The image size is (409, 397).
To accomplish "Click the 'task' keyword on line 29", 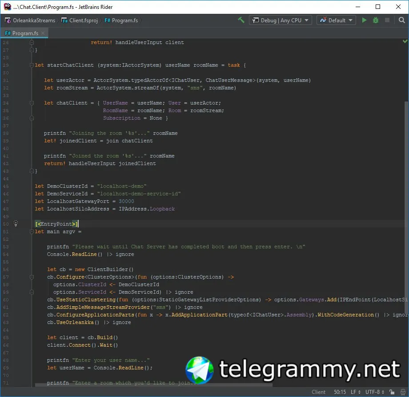I will [x=233, y=65].
